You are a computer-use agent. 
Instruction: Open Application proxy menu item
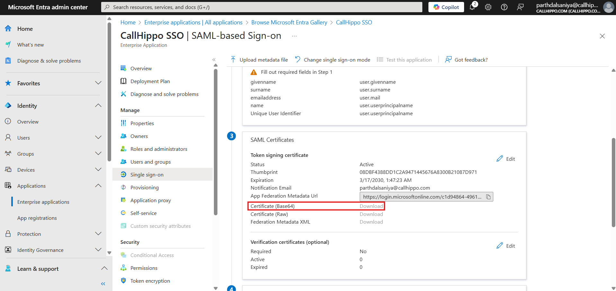coord(150,201)
